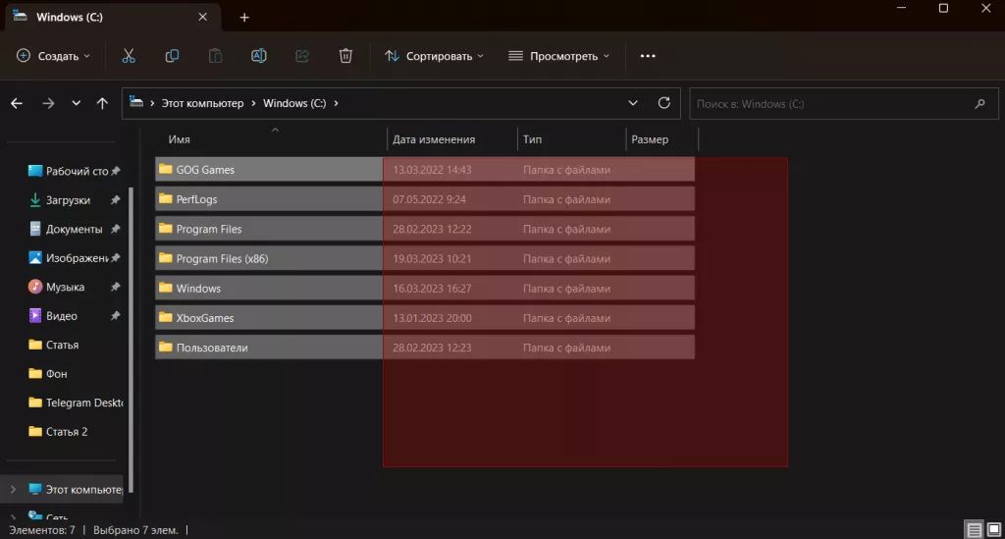Click the Delete trash can icon
The width and height of the screenshot is (1005, 539).
[x=345, y=56]
